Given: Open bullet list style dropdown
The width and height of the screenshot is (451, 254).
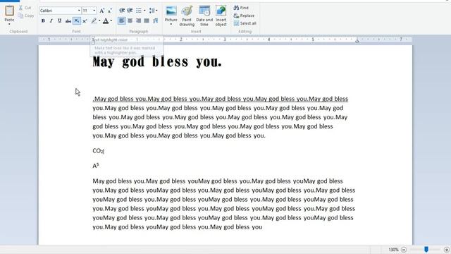Looking at the screenshot, I should tap(144, 11).
